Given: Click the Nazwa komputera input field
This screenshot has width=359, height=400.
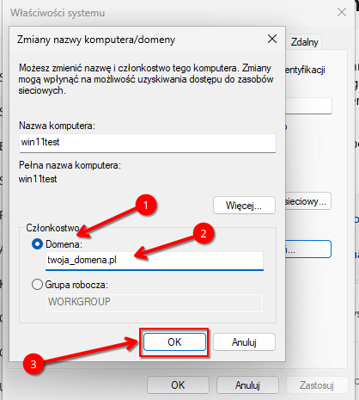Looking at the screenshot, I should (148, 143).
